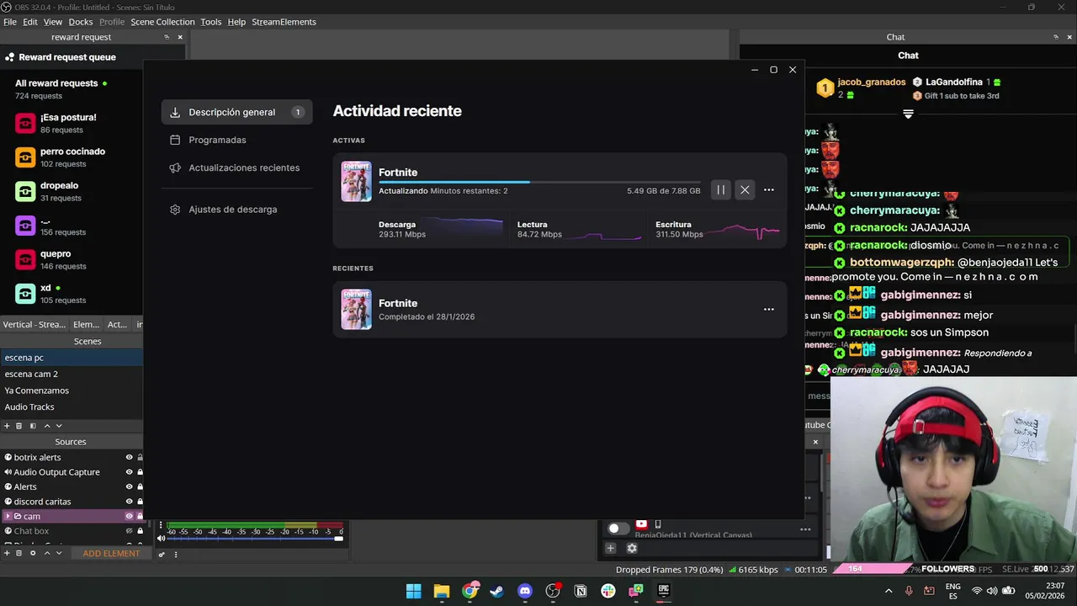The height and width of the screenshot is (606, 1077).
Task: Switch to Programadas section
Action: pos(236,140)
